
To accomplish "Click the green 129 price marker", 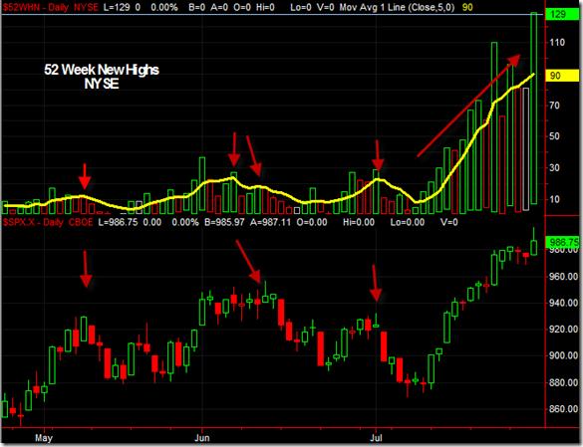I will (562, 15).
